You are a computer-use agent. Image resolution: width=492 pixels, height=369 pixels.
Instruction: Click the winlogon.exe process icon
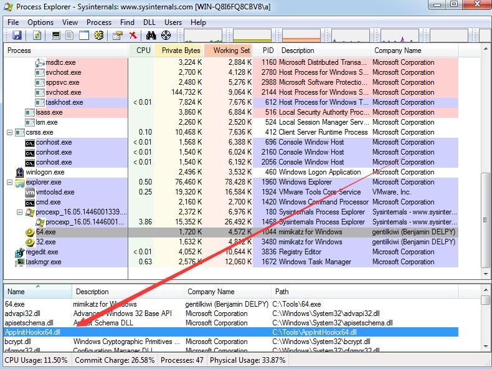coord(19,172)
